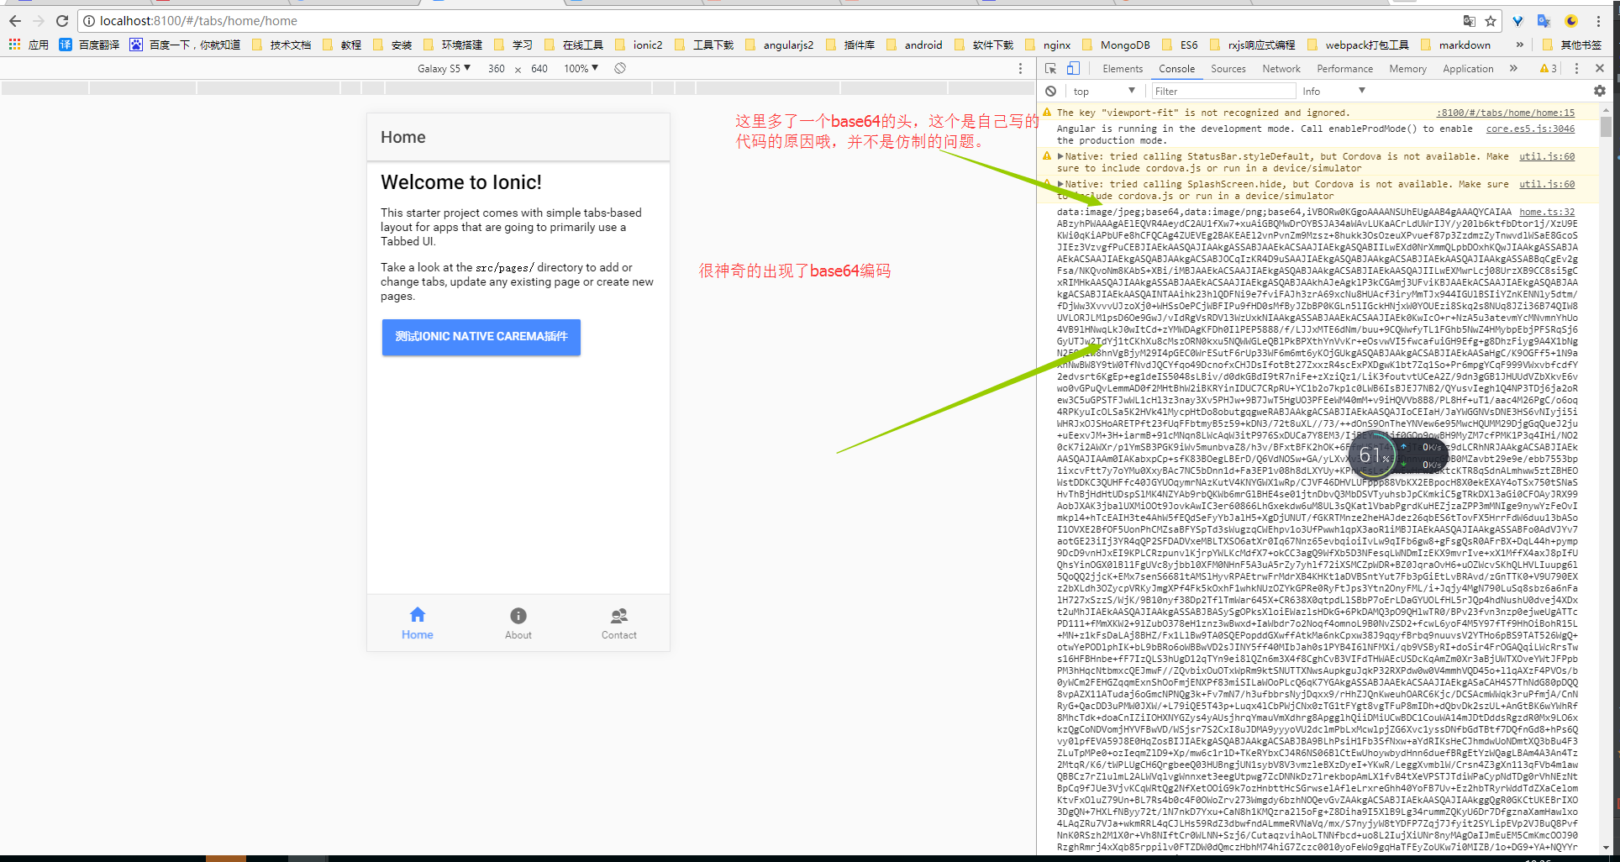Open the yellow moon extension icon
The width and height of the screenshot is (1620, 862).
pyautogui.click(x=1571, y=21)
